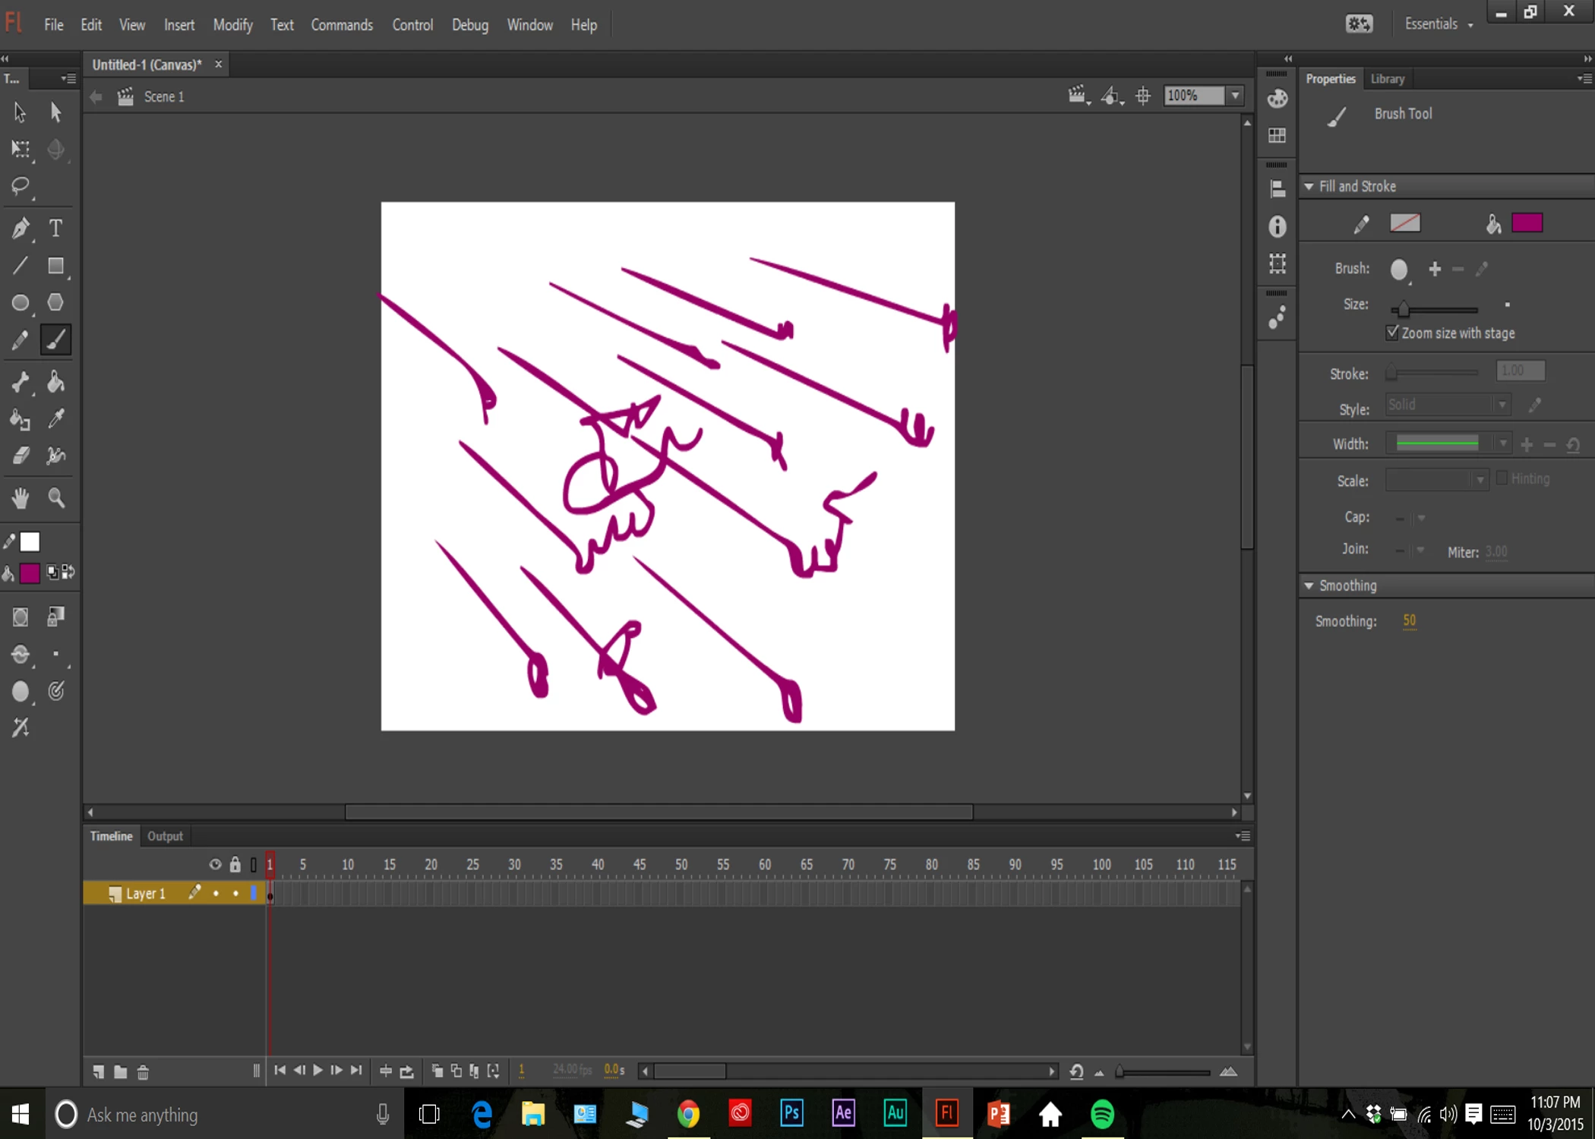
Task: Choose the Eraser tool
Action: coord(21,456)
